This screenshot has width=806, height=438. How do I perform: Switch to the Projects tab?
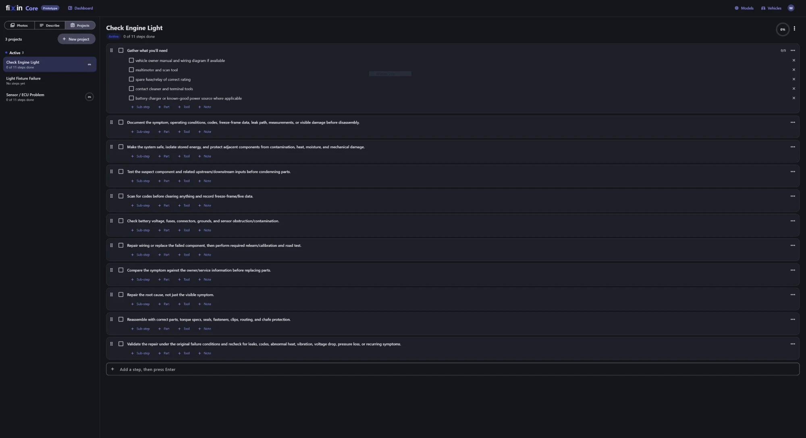(x=80, y=25)
